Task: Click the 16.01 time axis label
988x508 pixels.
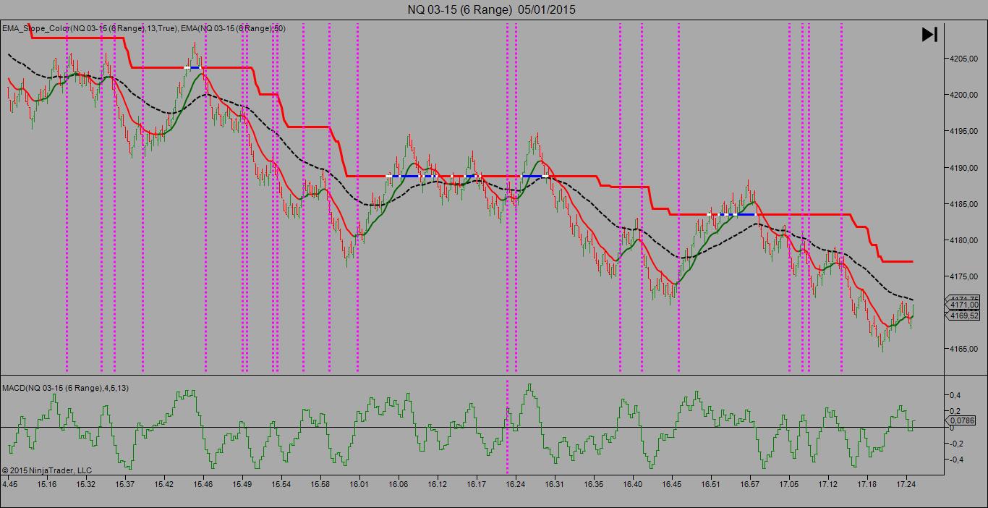Action: (359, 484)
